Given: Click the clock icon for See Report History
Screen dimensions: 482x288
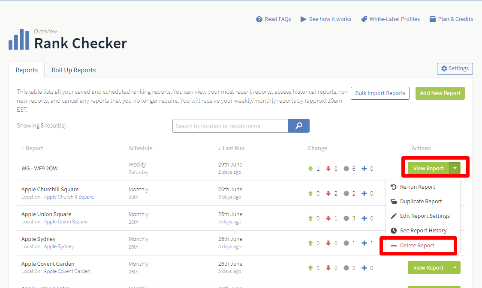Looking at the screenshot, I should point(394,230).
